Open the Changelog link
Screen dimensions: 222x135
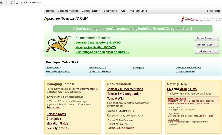click(x=54, y=119)
